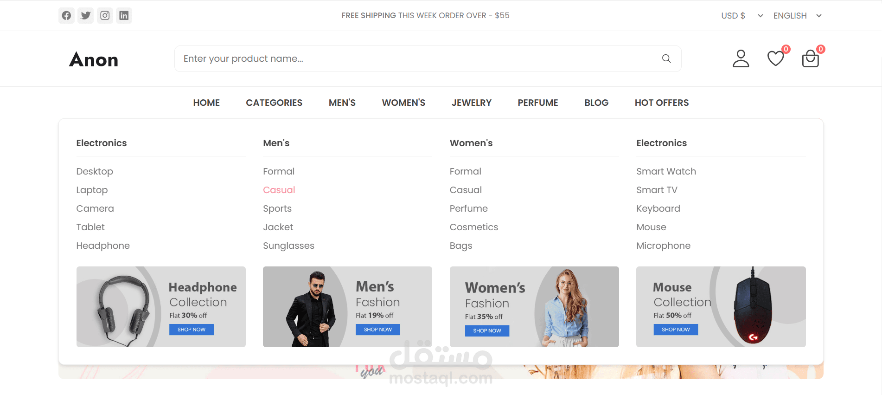Click the first Electronics column heading
The width and height of the screenshot is (882, 395).
point(102,143)
